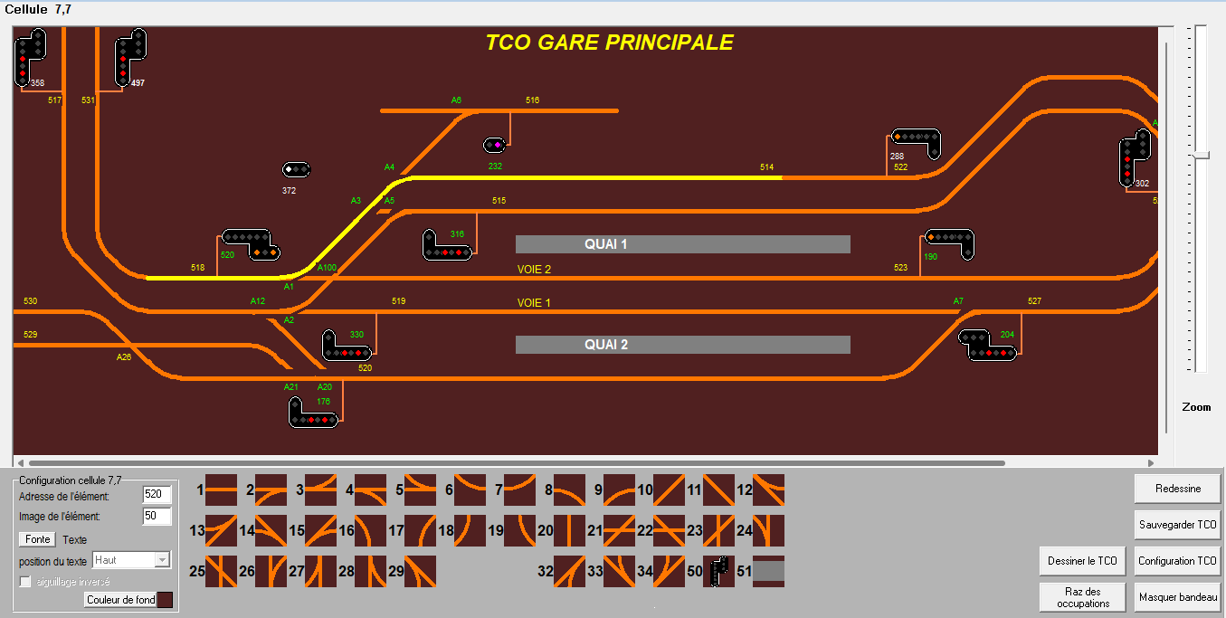Click the Fonte button
The image size is (1226, 618).
coord(38,539)
